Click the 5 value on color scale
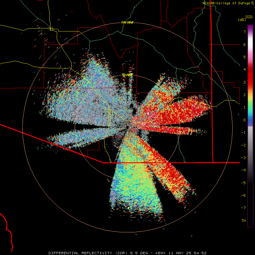This screenshot has height=255, width=255. [x=245, y=57]
